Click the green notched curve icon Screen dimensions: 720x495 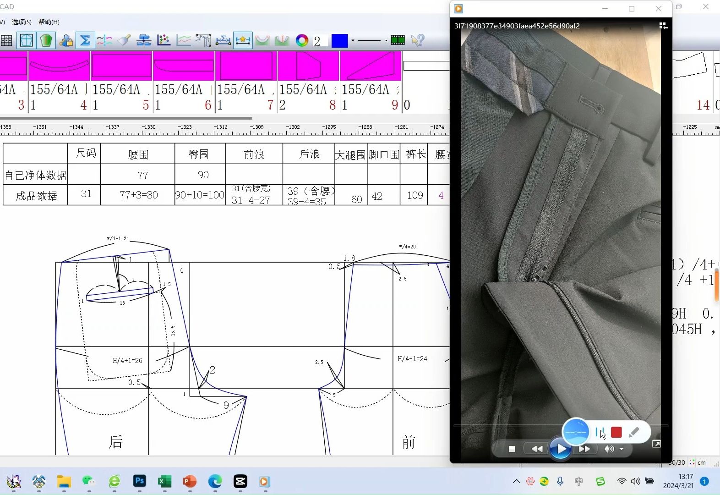(282, 40)
